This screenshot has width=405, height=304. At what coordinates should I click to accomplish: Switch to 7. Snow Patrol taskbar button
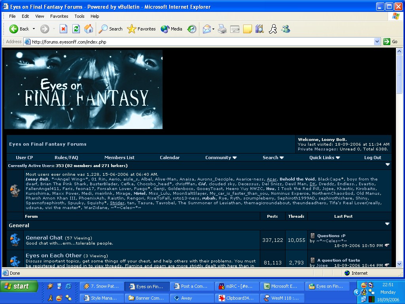point(102,286)
